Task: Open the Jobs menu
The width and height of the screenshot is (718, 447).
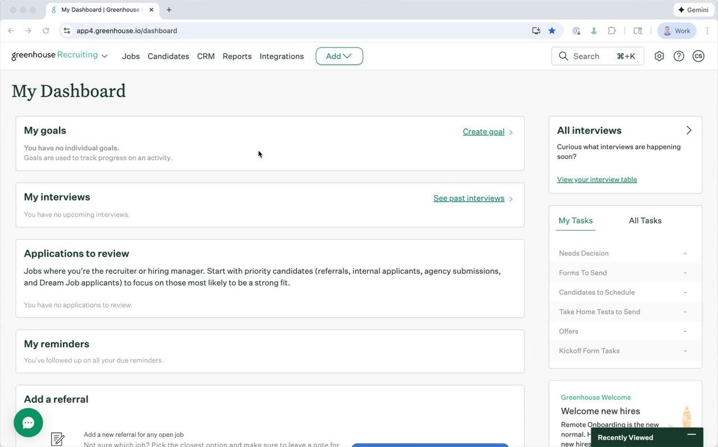Action: pyautogui.click(x=131, y=56)
